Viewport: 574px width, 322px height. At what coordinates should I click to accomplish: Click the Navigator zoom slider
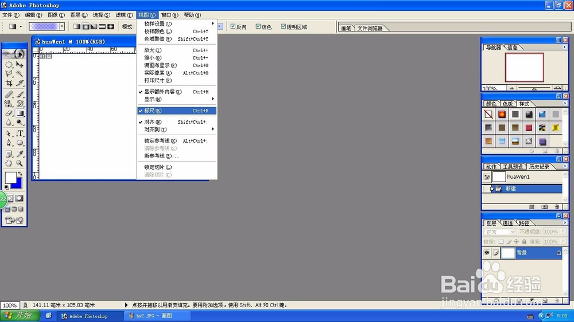point(534,88)
